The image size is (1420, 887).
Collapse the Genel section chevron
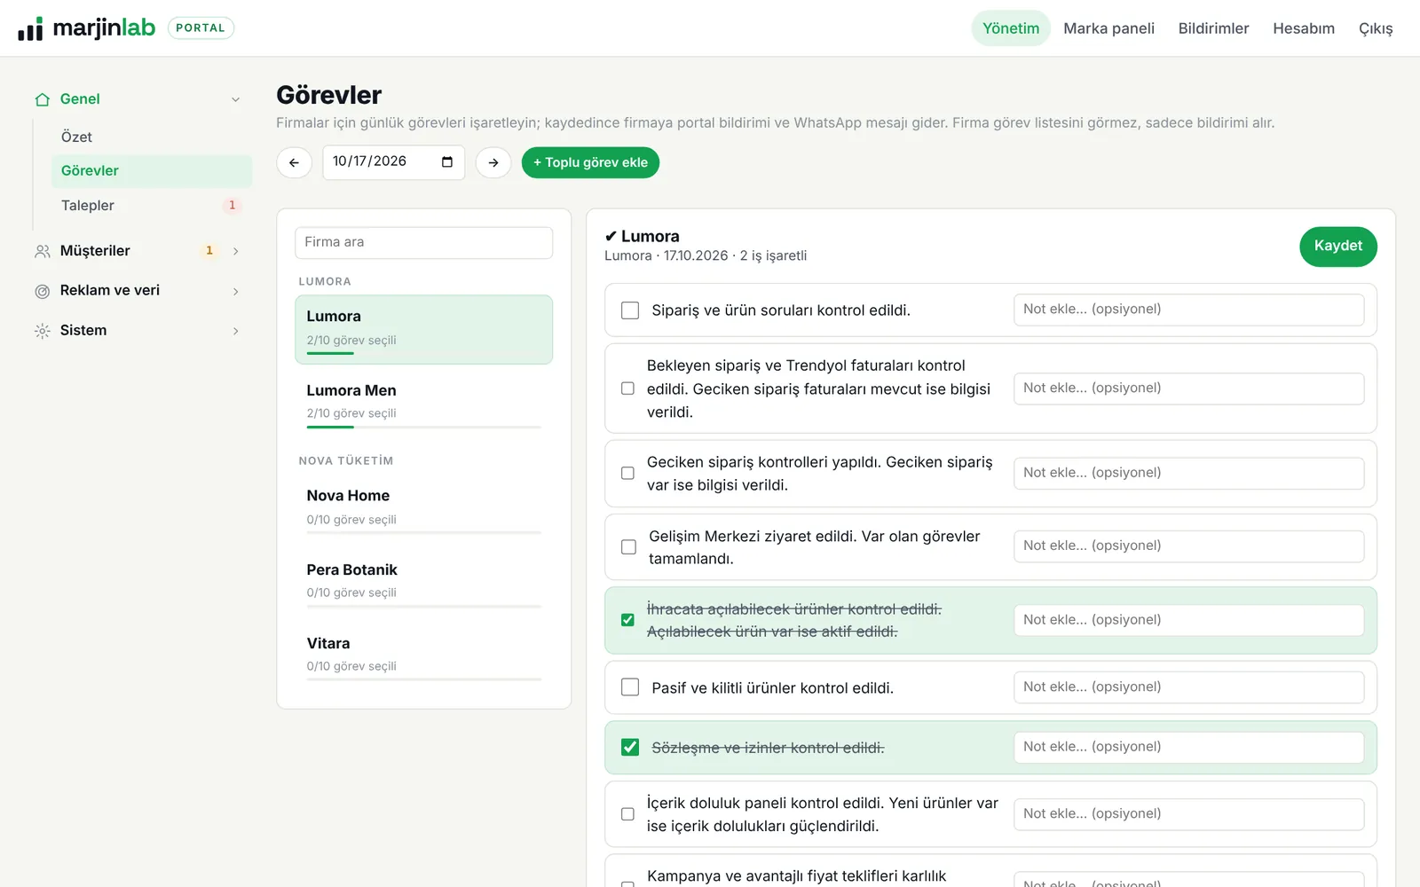235,99
